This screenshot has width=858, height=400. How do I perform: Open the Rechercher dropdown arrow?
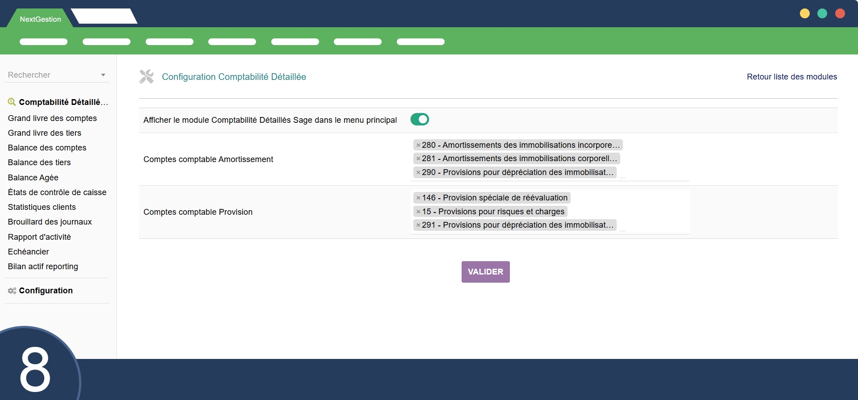103,75
